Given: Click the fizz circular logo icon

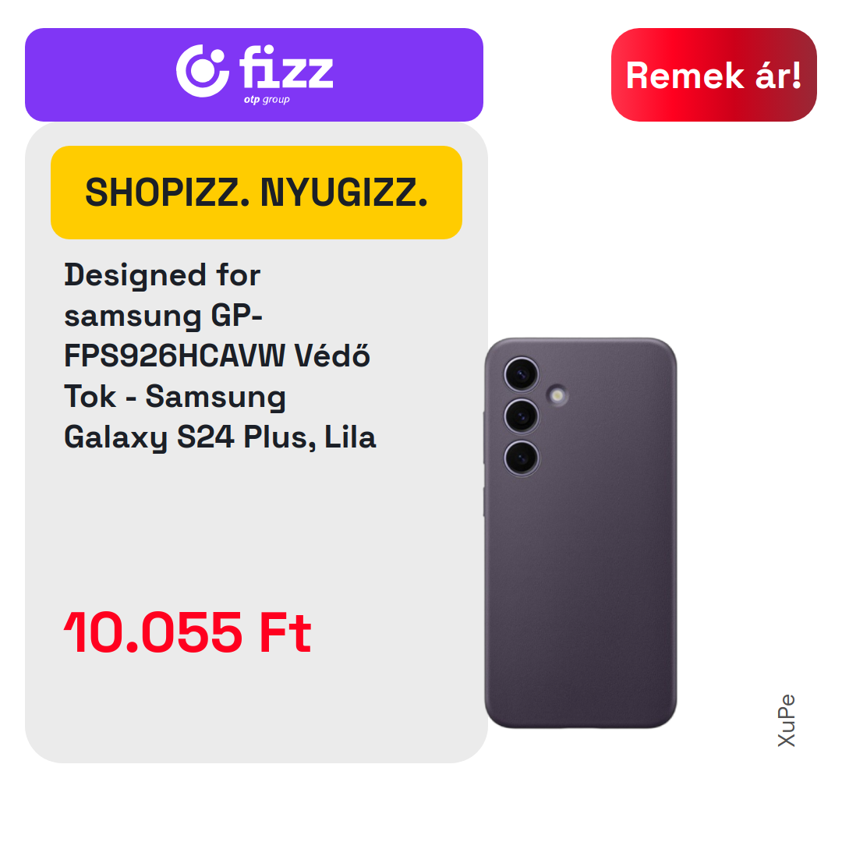Looking at the screenshot, I should click(x=203, y=71).
